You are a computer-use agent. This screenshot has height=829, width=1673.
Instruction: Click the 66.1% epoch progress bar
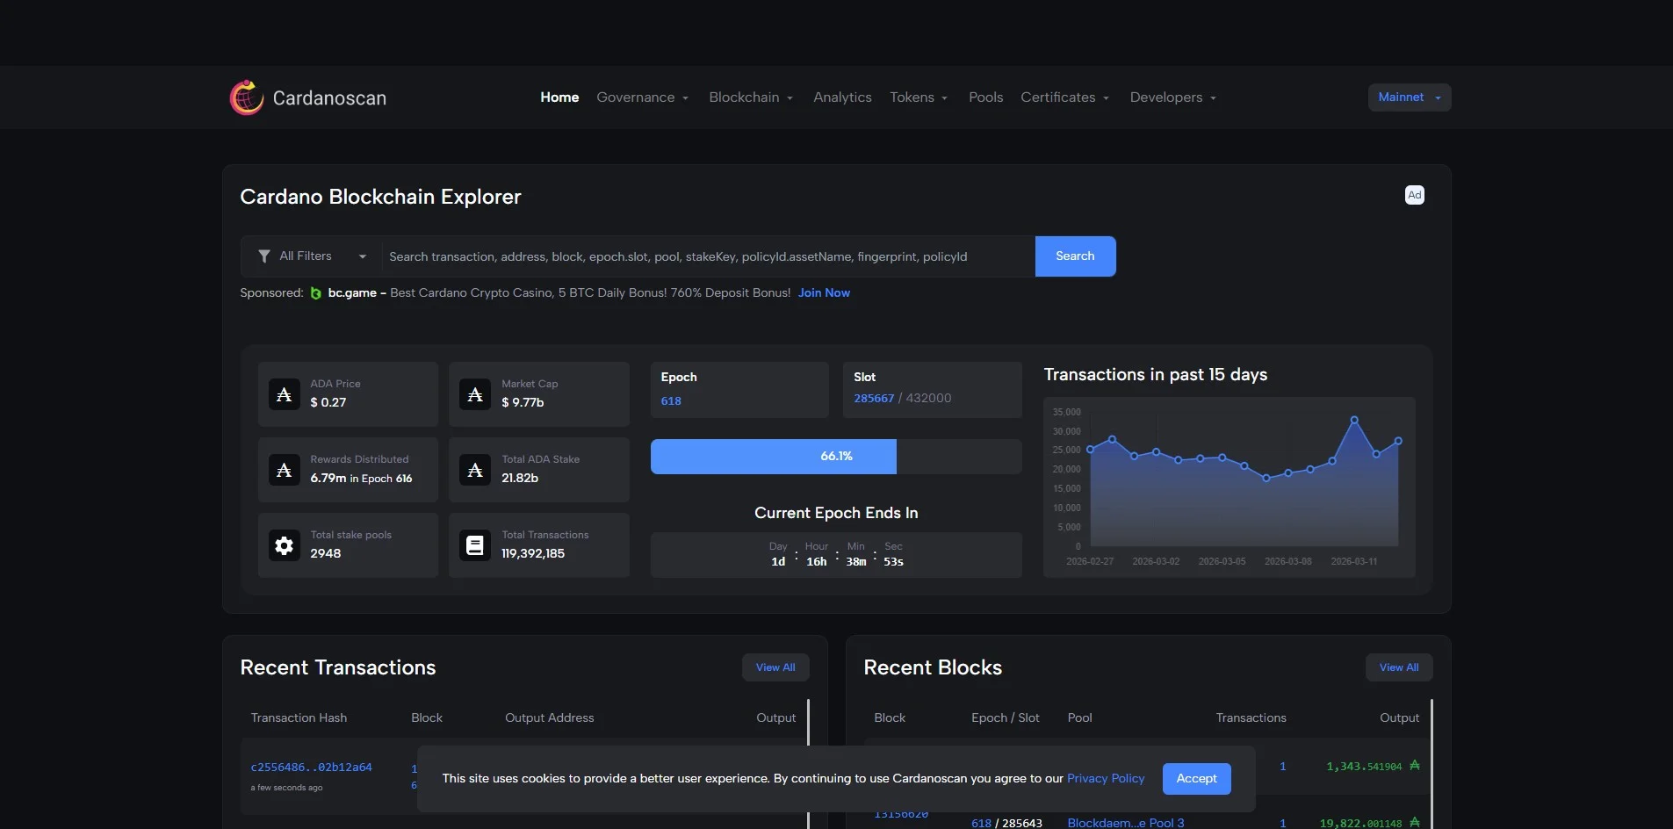[x=836, y=457]
